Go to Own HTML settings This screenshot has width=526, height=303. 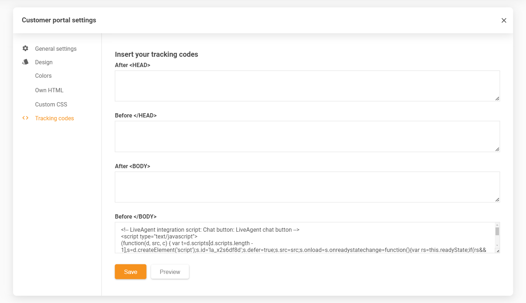coord(49,90)
